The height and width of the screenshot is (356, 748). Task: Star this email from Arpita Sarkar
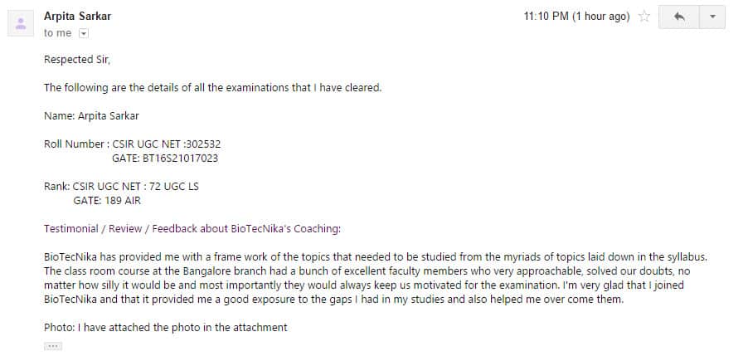pos(644,17)
